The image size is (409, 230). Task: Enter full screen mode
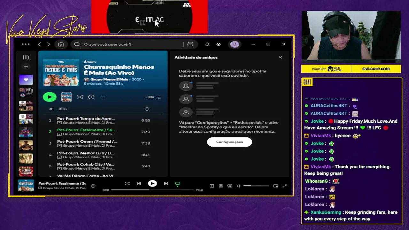click(x=285, y=186)
